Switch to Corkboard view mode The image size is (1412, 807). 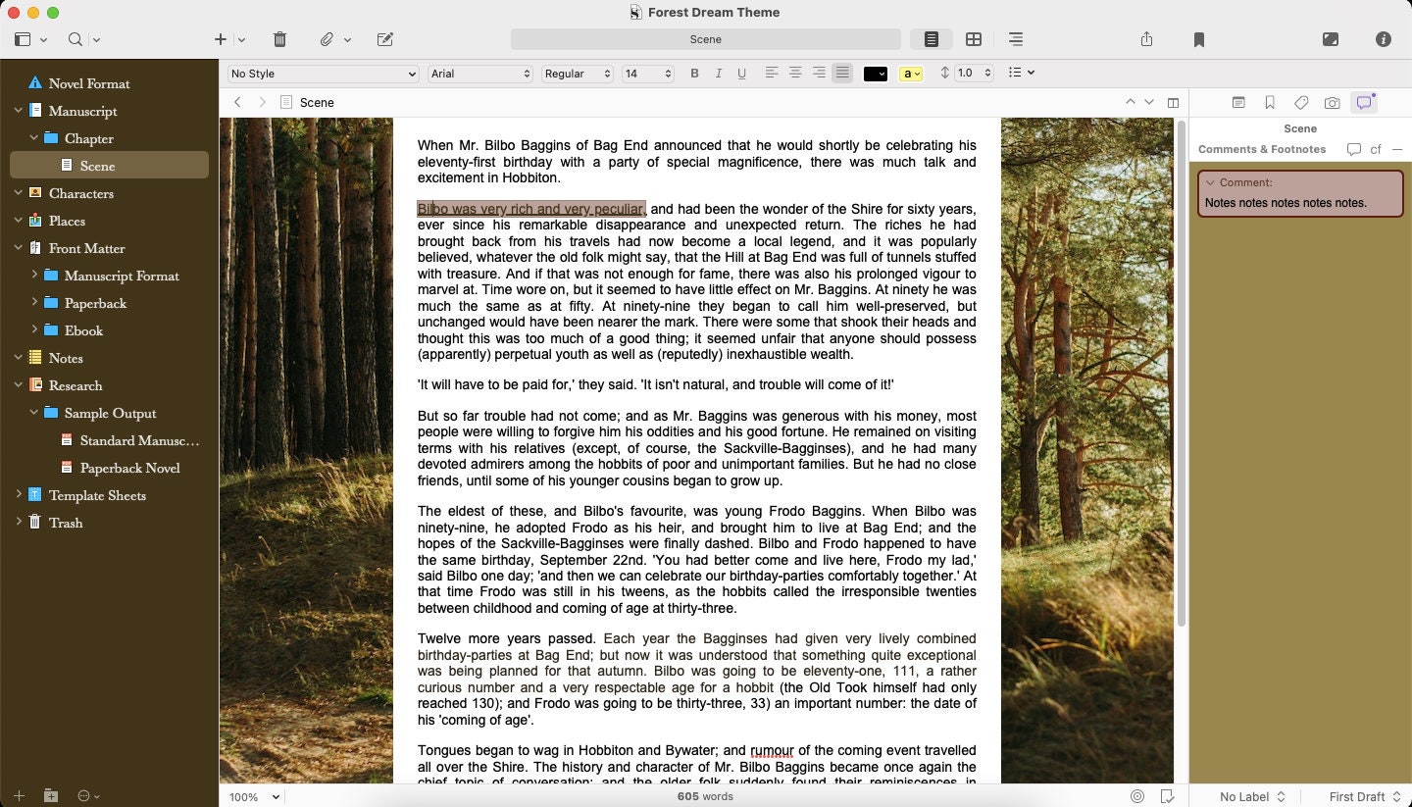pos(974,39)
